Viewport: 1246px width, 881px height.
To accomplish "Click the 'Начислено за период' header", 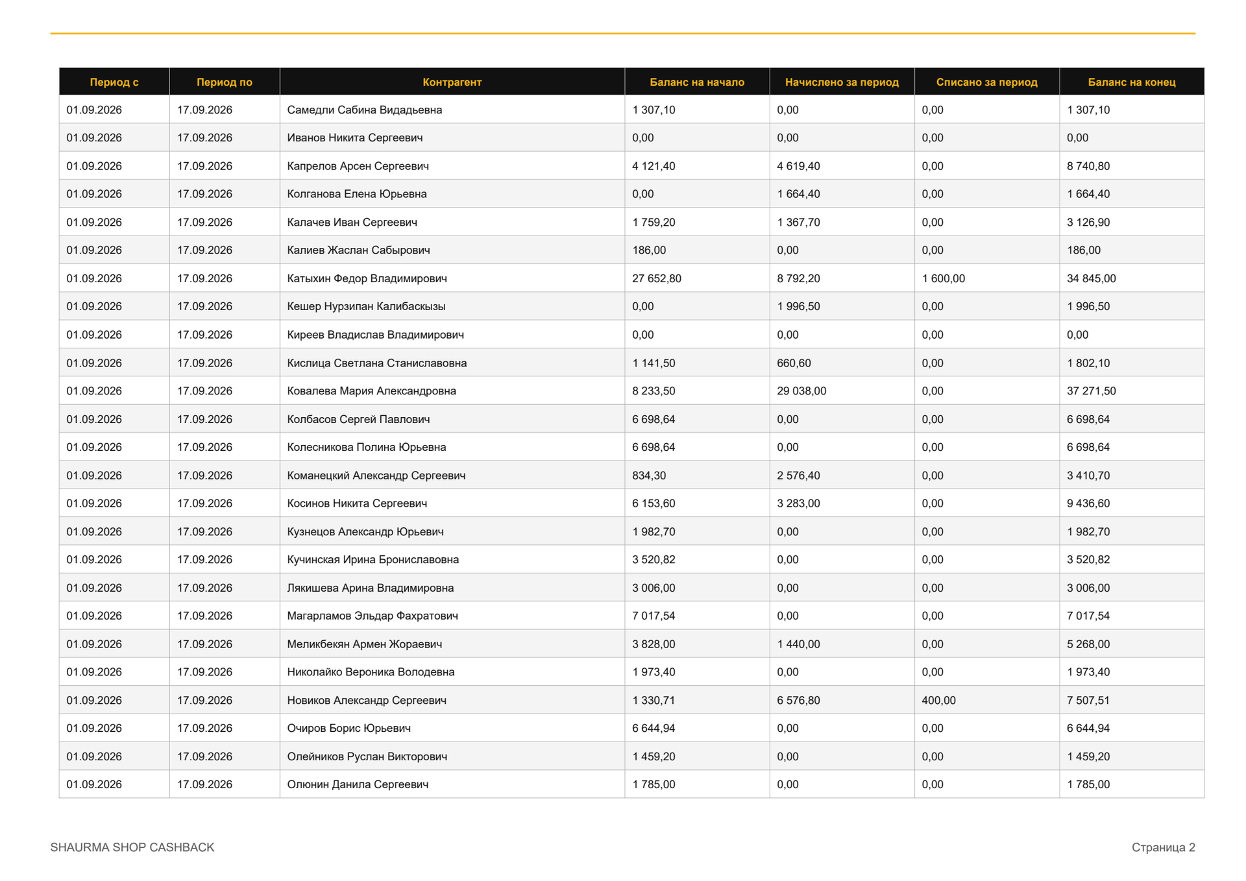I will [x=842, y=82].
